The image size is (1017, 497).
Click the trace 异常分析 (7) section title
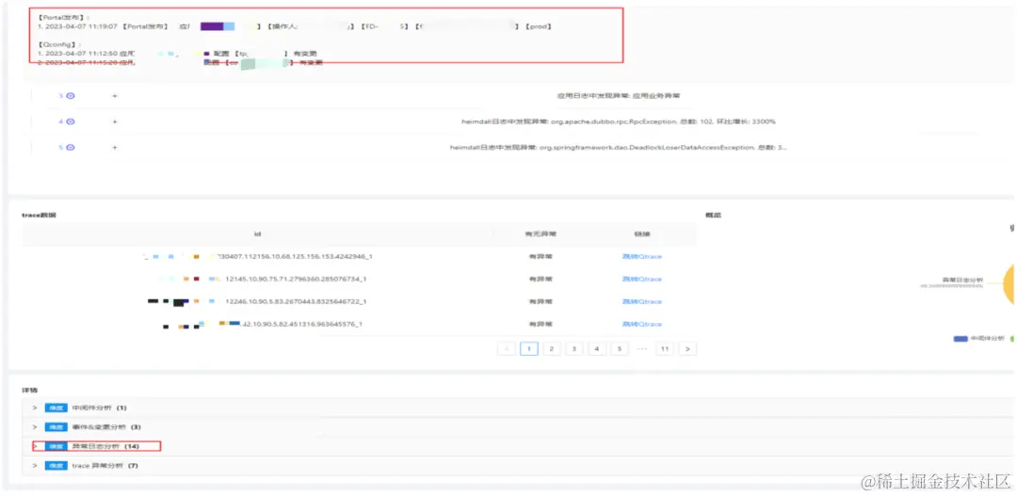105,466
